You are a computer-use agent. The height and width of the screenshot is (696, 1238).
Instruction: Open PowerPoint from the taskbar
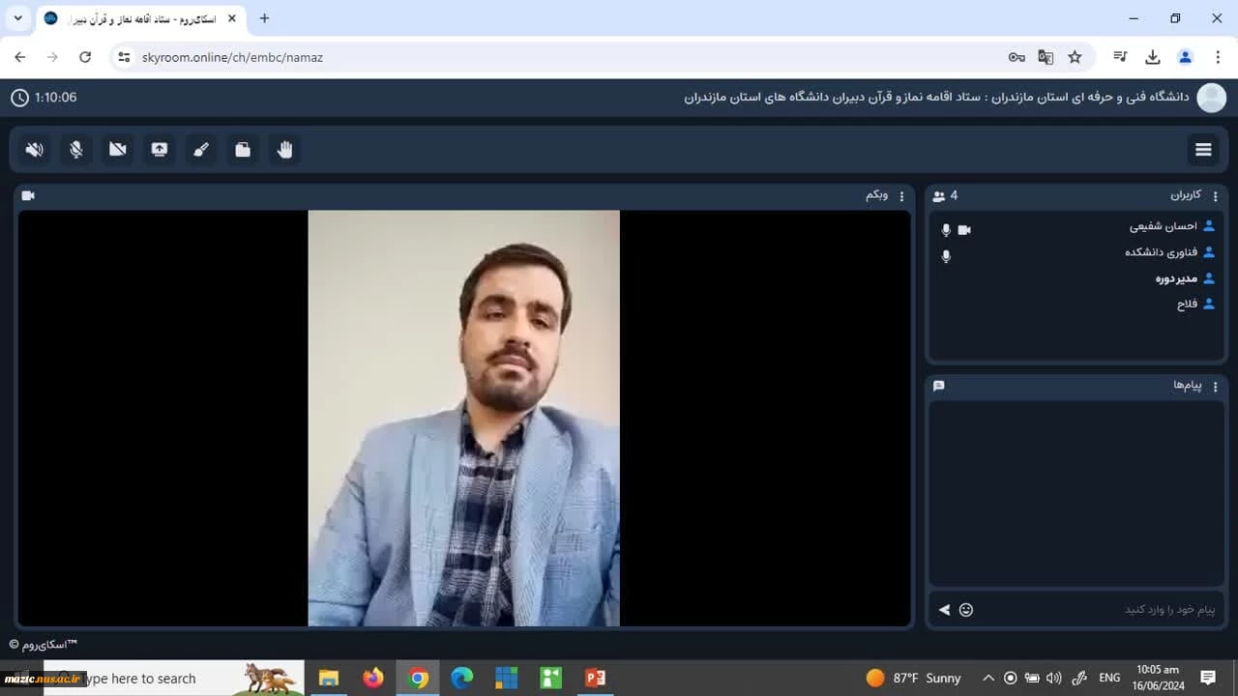pyautogui.click(x=595, y=678)
